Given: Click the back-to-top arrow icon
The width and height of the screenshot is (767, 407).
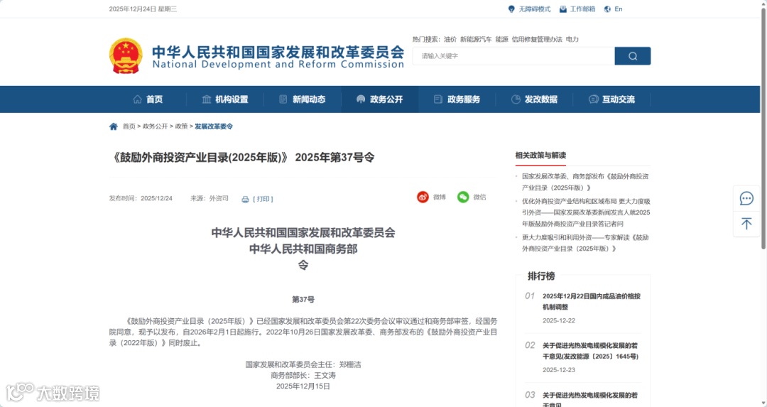Looking at the screenshot, I should tap(746, 224).
